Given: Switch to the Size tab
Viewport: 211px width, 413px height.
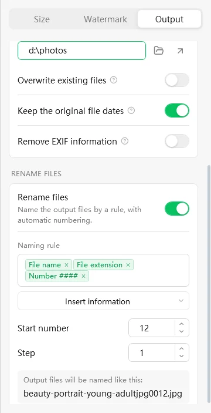Looking at the screenshot, I should (x=42, y=19).
